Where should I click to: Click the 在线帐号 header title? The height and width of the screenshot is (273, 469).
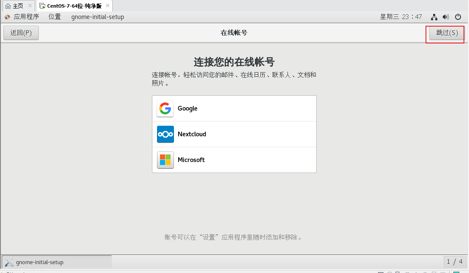[x=234, y=33]
